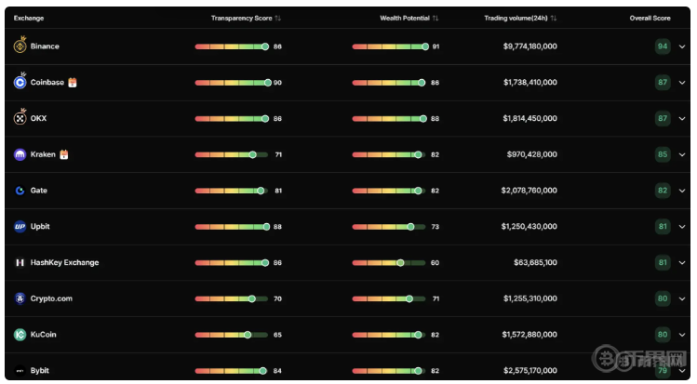Click the OKX exchange logo icon

pos(20,118)
